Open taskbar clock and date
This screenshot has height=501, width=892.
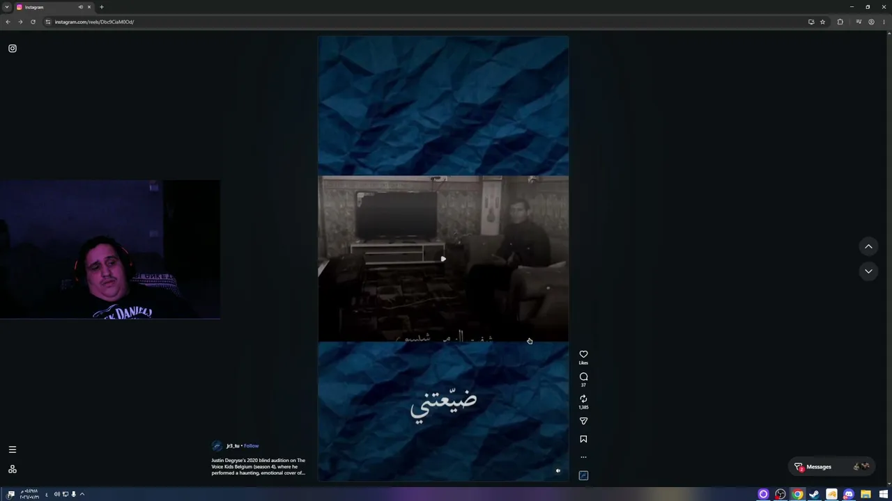pyautogui.click(x=29, y=495)
